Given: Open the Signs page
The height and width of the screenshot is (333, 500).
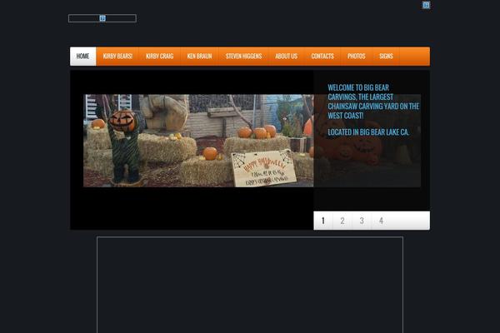Looking at the screenshot, I should tap(386, 57).
